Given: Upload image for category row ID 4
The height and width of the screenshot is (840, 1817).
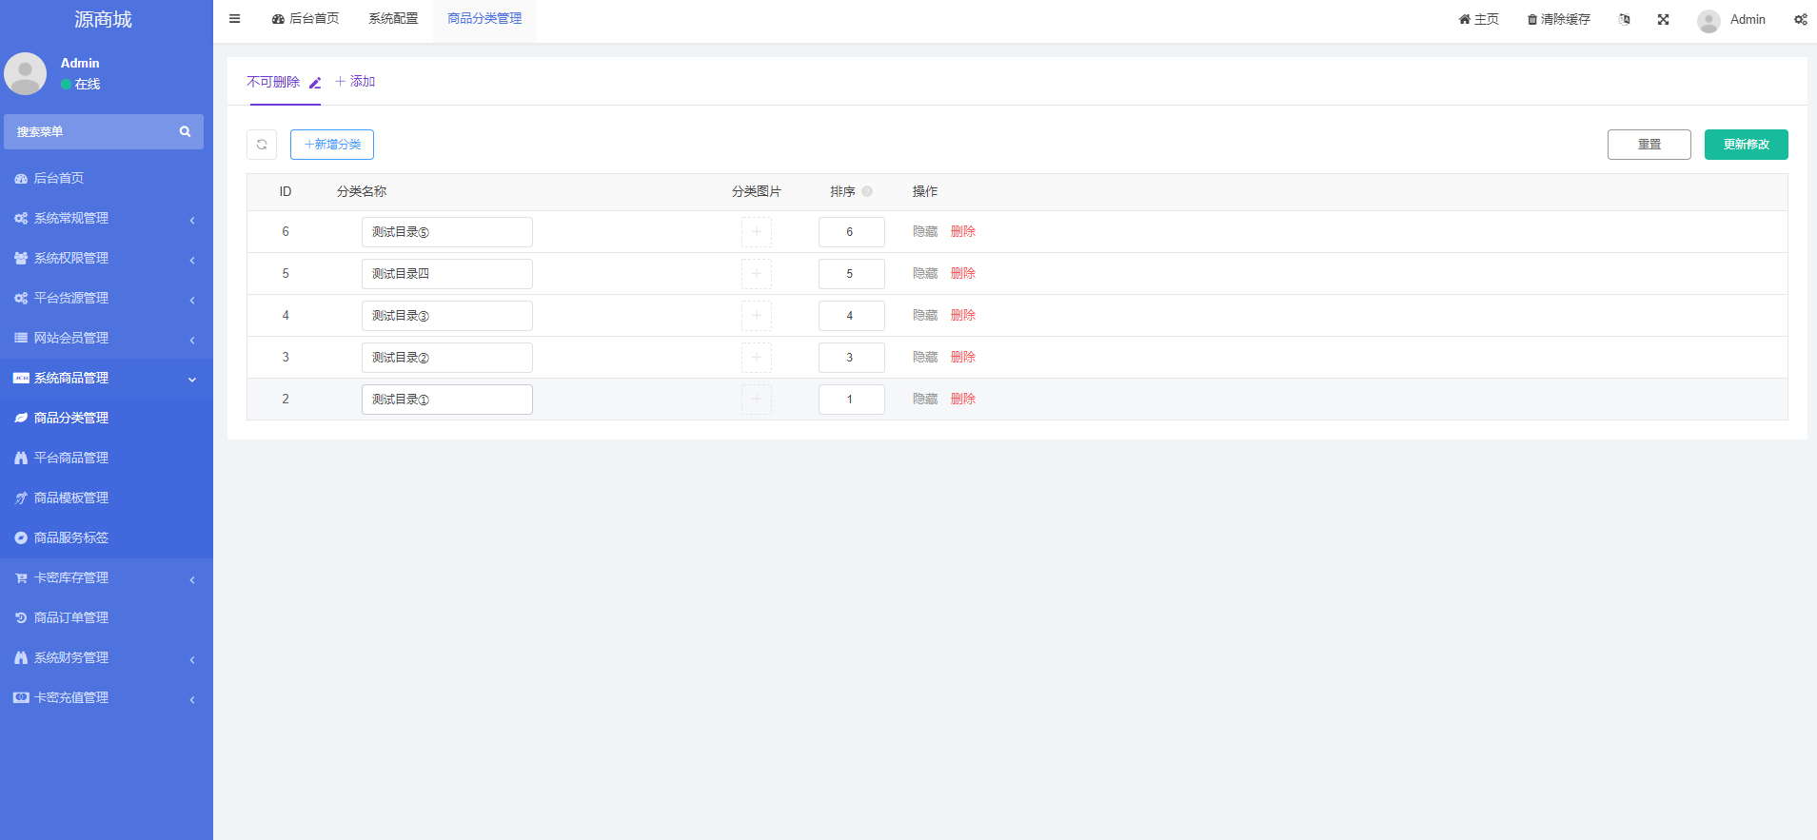Looking at the screenshot, I should coord(757,316).
